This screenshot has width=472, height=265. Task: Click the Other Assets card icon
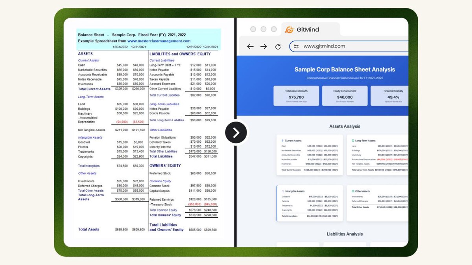click(x=353, y=191)
